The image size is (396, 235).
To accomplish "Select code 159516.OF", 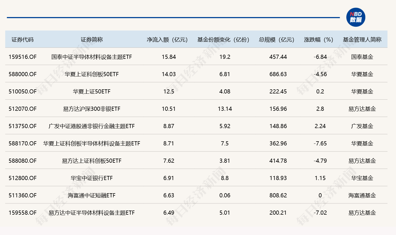I will pos(23,57).
